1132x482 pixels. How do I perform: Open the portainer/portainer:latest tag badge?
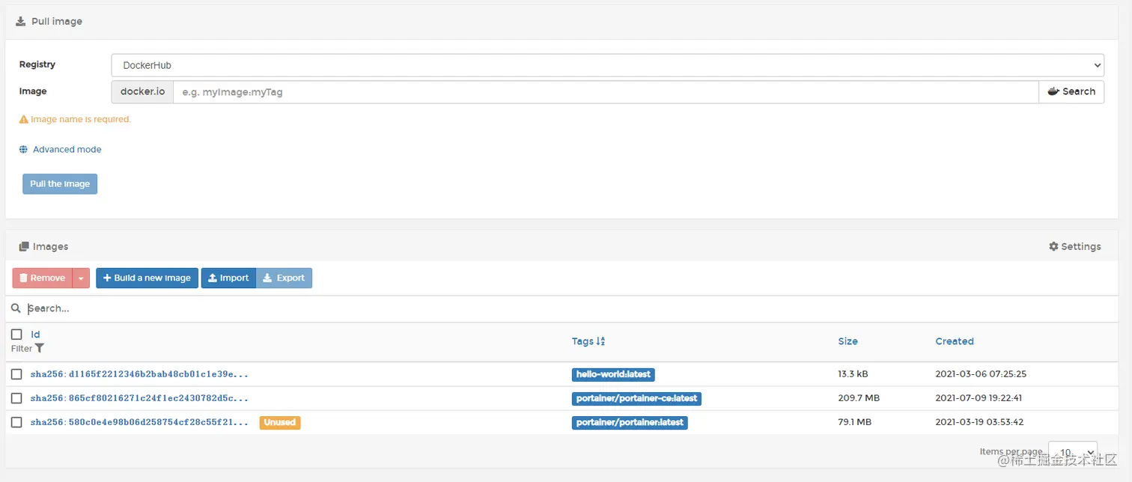tap(630, 423)
